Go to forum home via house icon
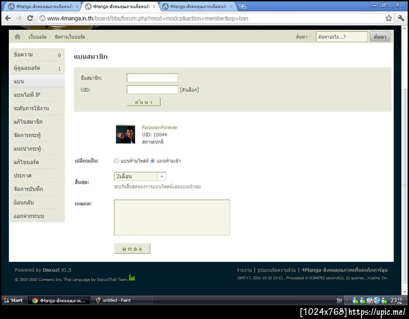 pyautogui.click(x=18, y=37)
